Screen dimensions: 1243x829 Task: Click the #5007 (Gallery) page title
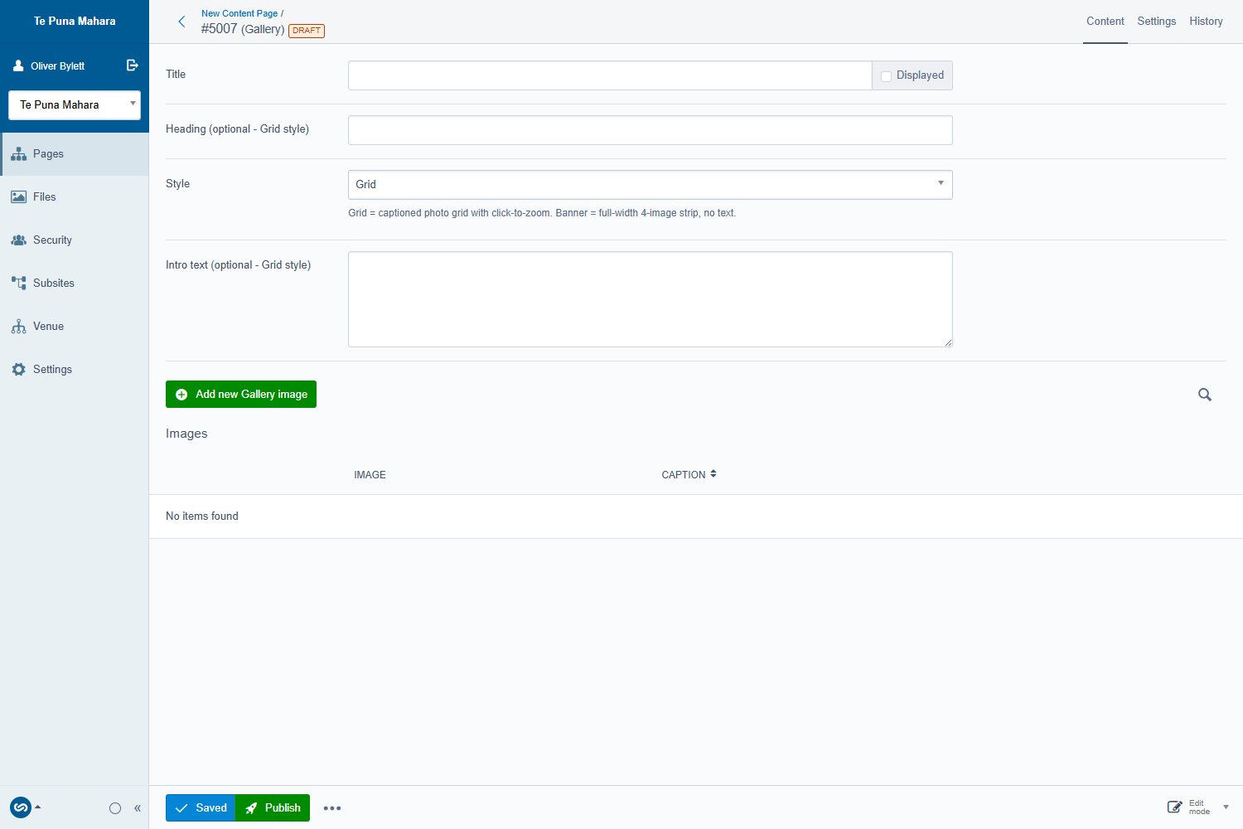tap(243, 29)
